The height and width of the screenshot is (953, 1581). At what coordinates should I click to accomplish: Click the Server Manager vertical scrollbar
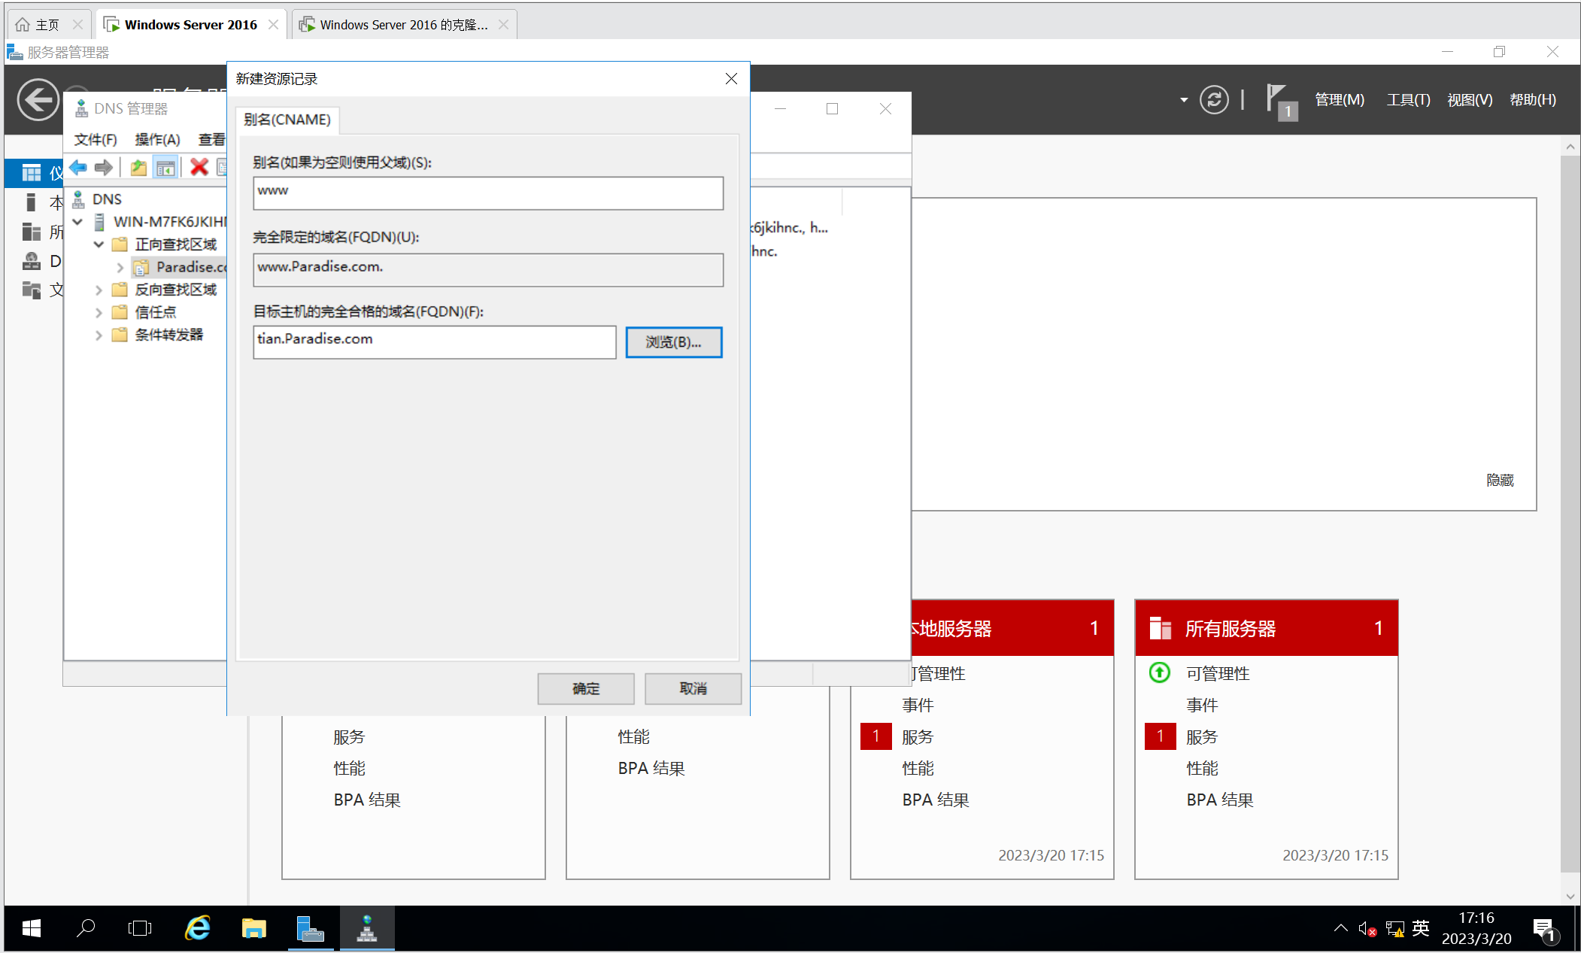1570,511
